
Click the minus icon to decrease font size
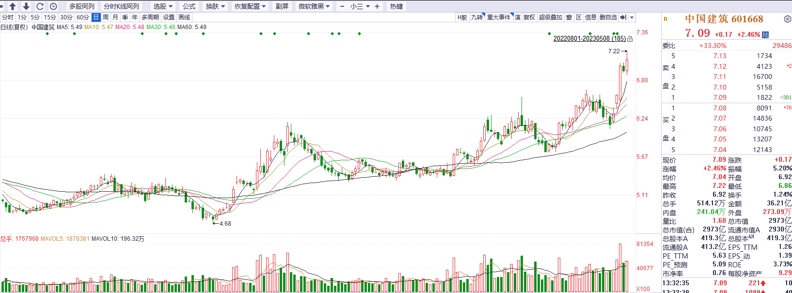point(342,6)
